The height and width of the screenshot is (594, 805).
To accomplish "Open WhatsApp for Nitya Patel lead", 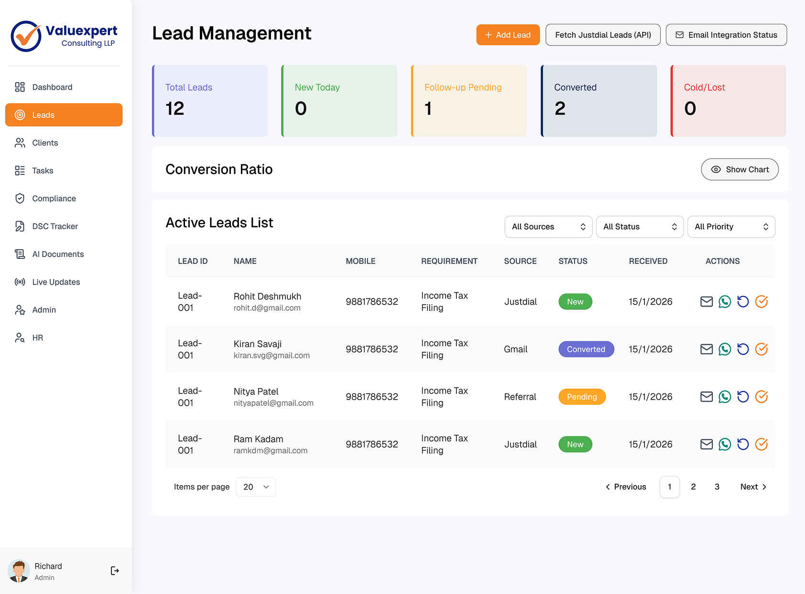I will point(725,397).
